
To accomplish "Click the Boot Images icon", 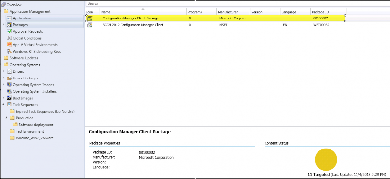I will point(9,98).
